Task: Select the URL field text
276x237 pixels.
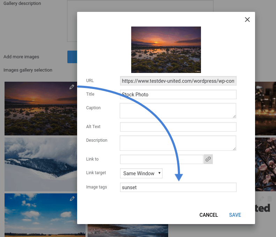Action: coord(178,81)
